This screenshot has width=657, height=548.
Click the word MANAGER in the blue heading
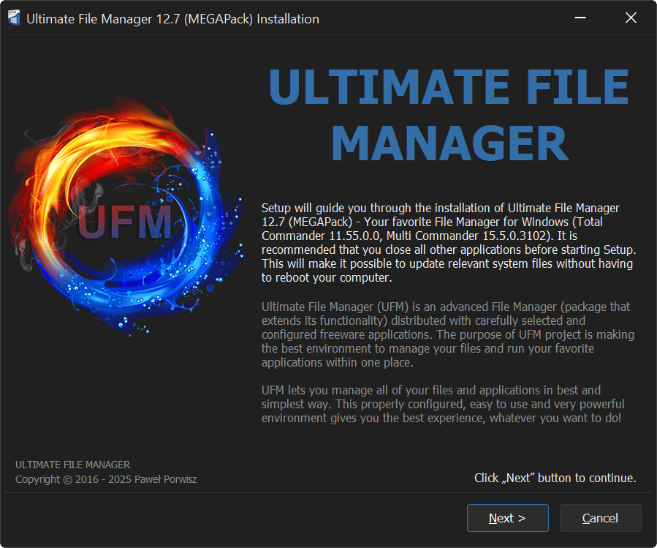click(x=449, y=143)
